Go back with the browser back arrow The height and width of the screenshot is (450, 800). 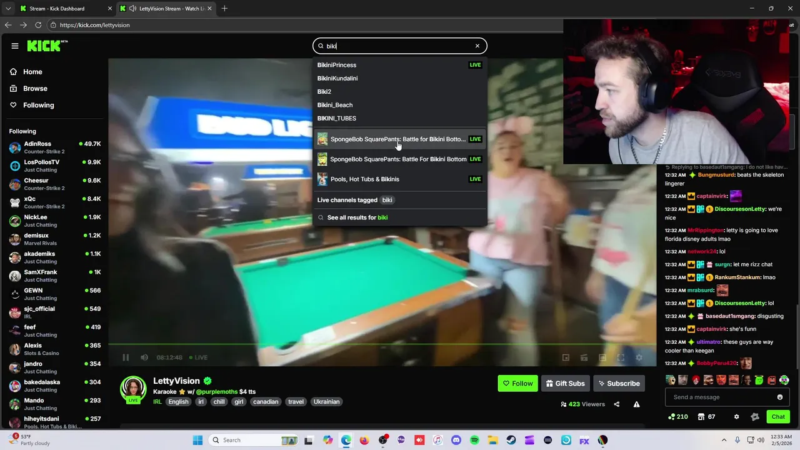8,25
